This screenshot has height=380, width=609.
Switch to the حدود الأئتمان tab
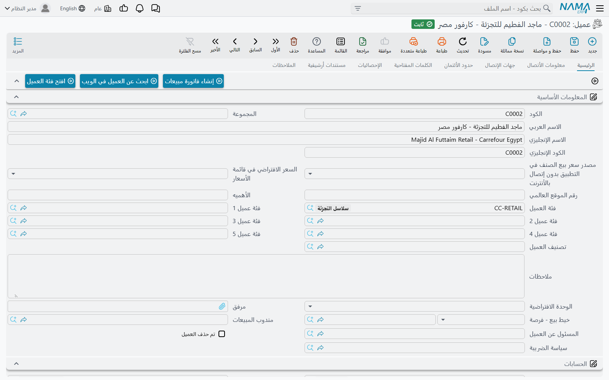pos(458,65)
